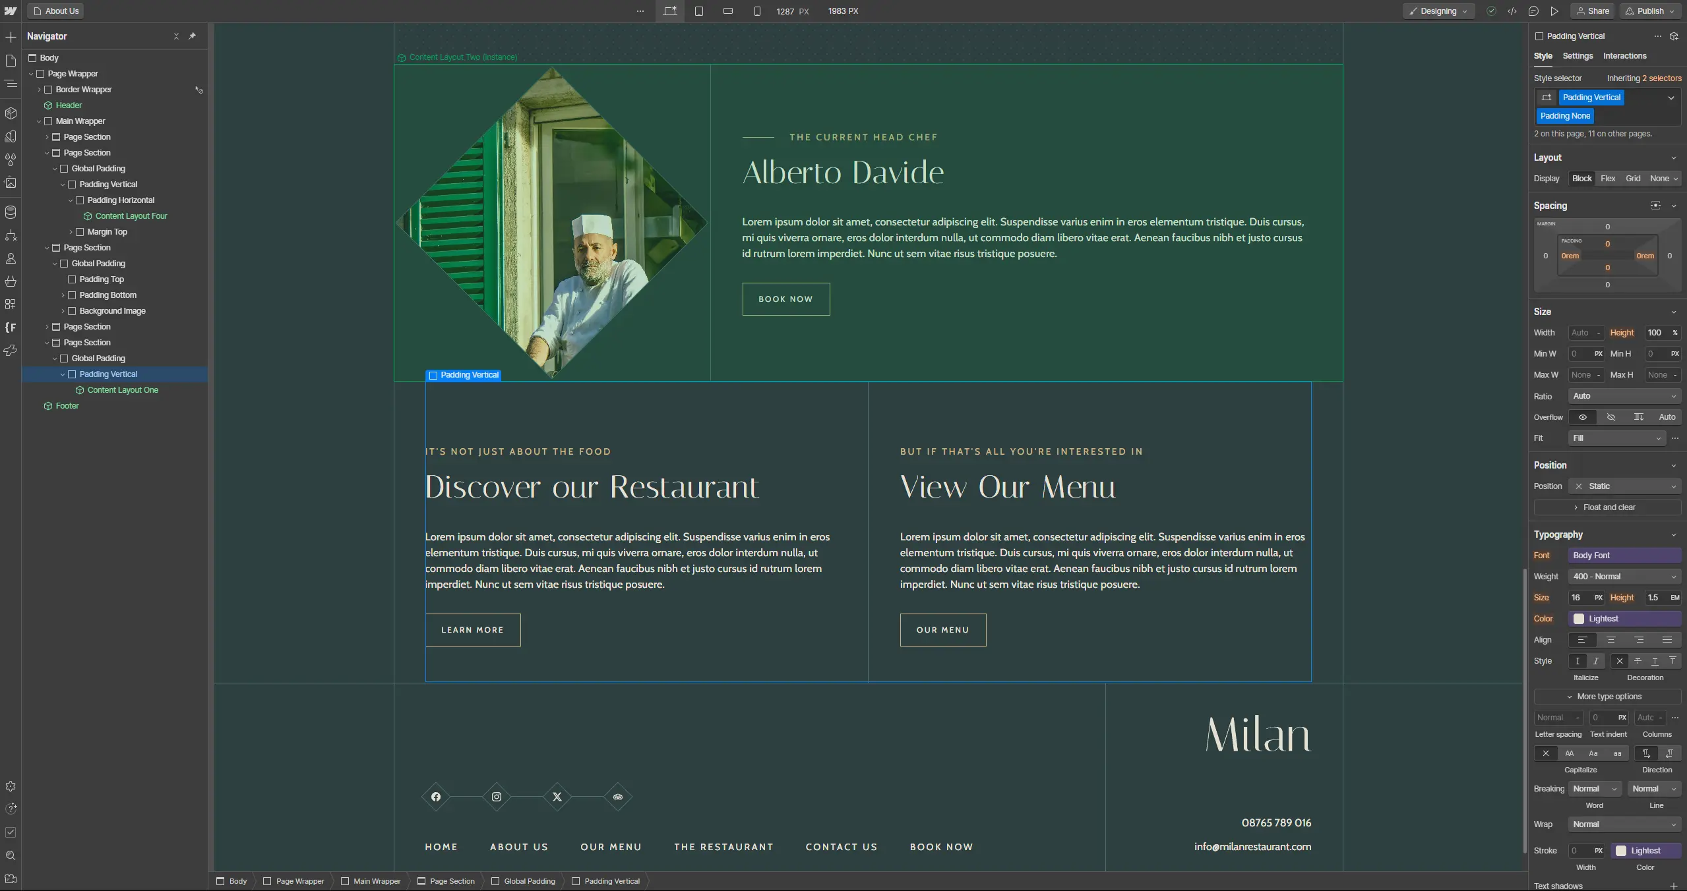Open the Pages panel icon

click(x=11, y=61)
